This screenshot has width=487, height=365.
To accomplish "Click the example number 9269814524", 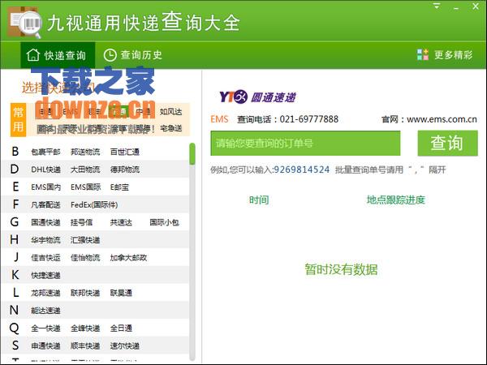I will pos(302,170).
